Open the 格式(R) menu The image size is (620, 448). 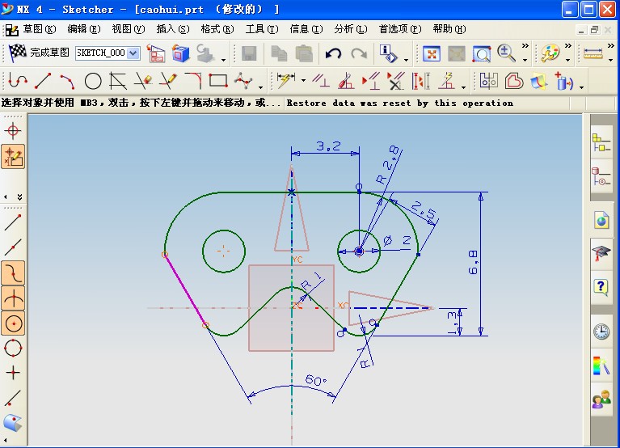tap(217, 29)
